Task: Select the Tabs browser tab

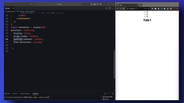Action: [x=127, y=5]
